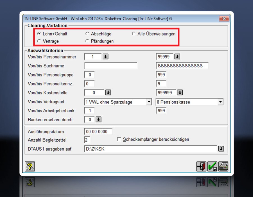Screen dimensions: 253x197
Task: Click the Ausführungsdatum 00.00.0000 field
Action: pyautogui.click(x=98, y=132)
